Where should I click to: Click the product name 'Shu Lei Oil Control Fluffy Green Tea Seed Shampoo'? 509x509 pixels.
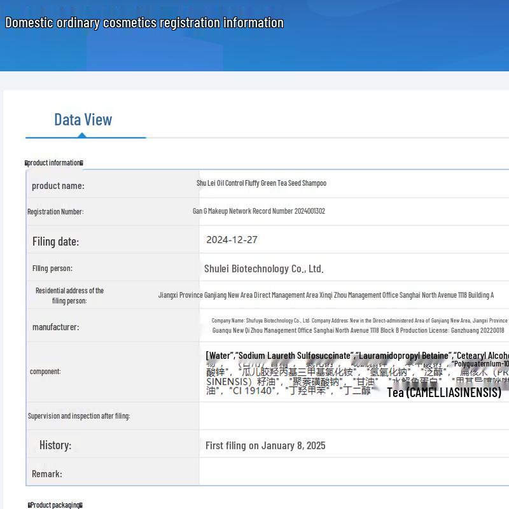tap(261, 183)
